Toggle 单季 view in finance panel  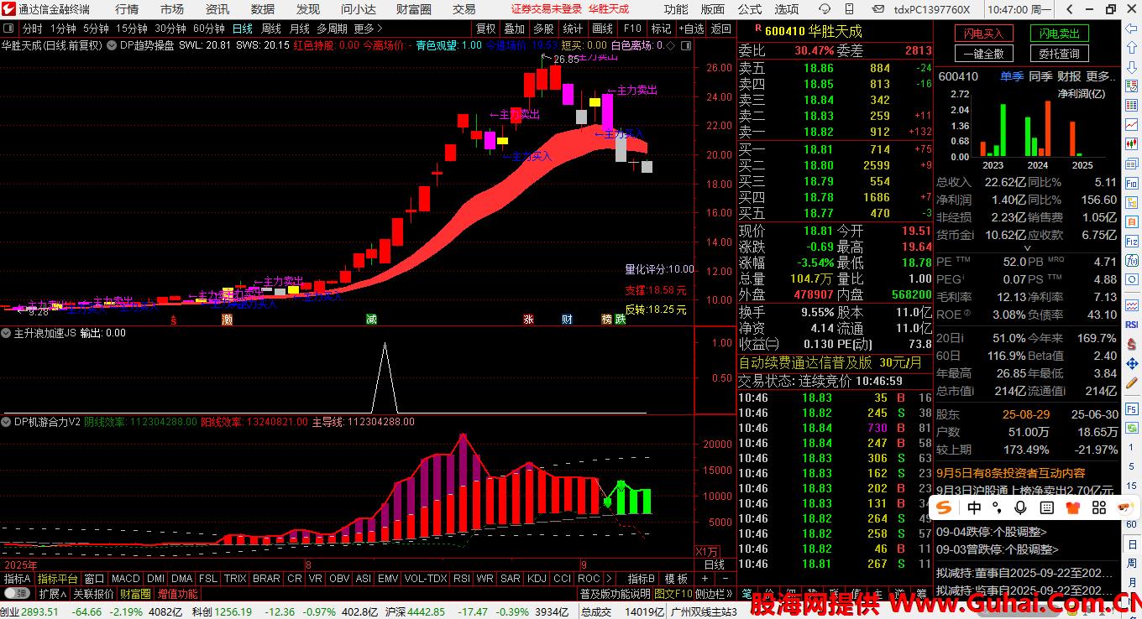point(1012,76)
